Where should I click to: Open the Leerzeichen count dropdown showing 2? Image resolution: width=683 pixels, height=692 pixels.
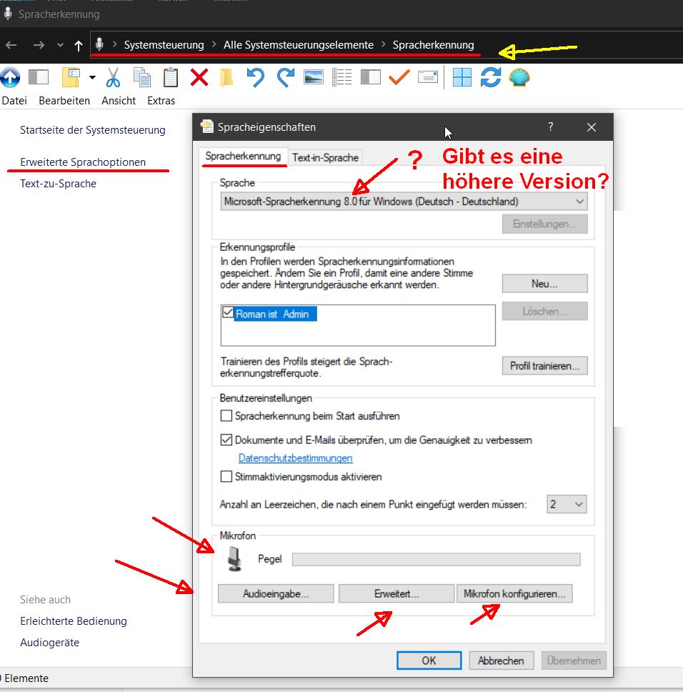coord(567,504)
